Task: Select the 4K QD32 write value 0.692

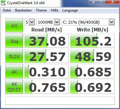Action: click(x=92, y=87)
